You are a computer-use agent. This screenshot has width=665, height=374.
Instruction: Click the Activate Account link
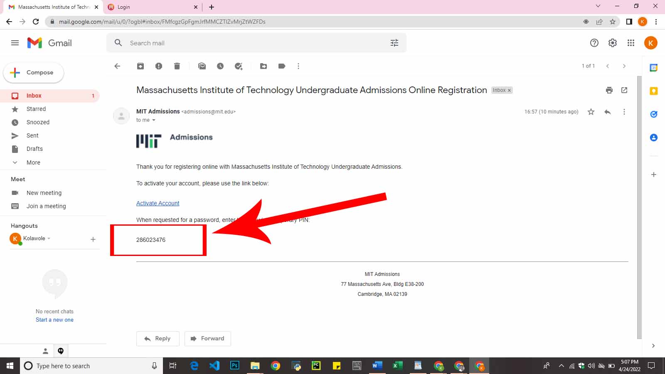click(158, 203)
